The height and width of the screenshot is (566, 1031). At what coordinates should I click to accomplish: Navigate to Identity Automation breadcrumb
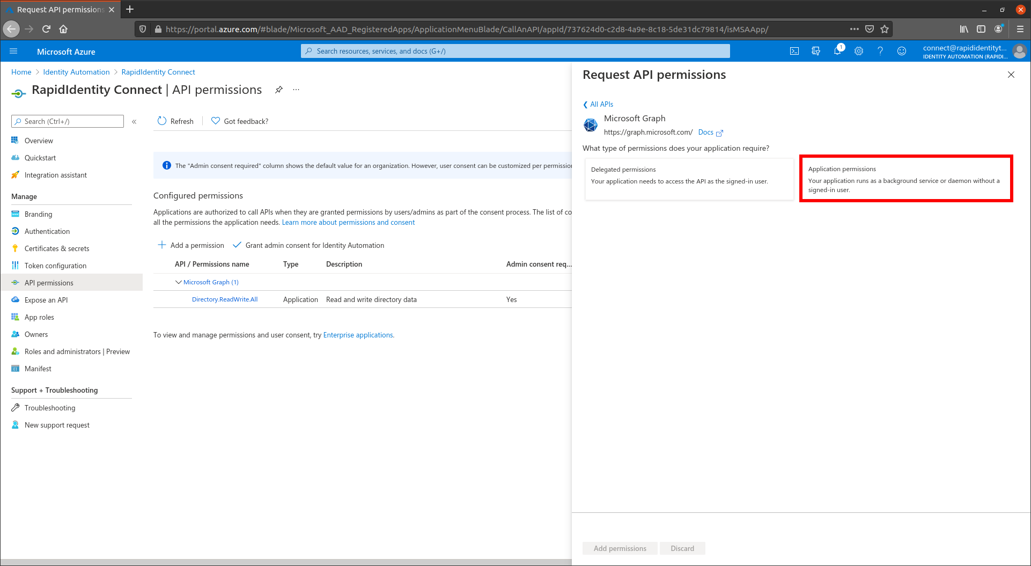click(76, 72)
